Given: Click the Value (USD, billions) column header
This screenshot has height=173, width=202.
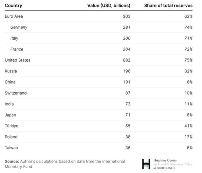Looking at the screenshot, I should coord(109,6).
